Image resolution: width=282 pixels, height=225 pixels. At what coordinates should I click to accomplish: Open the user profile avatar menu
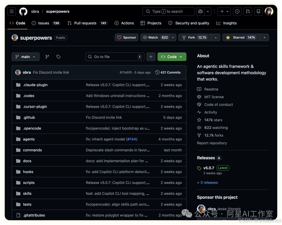(269, 11)
